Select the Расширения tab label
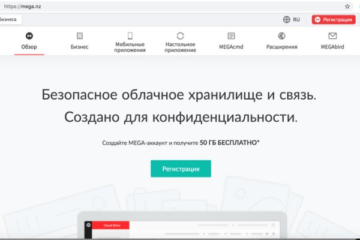 click(282, 47)
